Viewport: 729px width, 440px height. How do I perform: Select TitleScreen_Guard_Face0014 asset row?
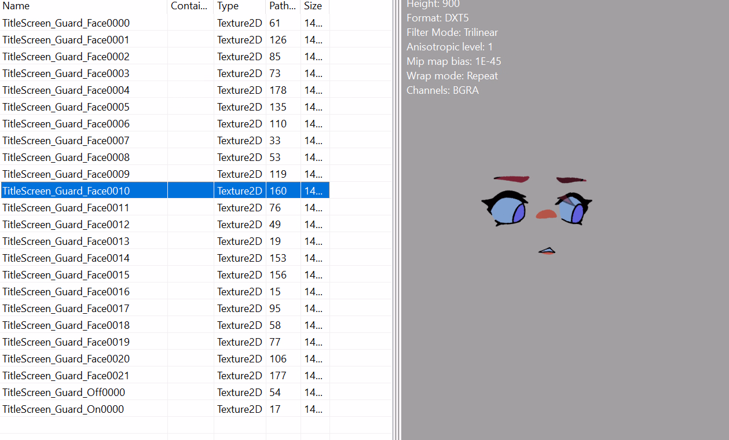(66, 258)
